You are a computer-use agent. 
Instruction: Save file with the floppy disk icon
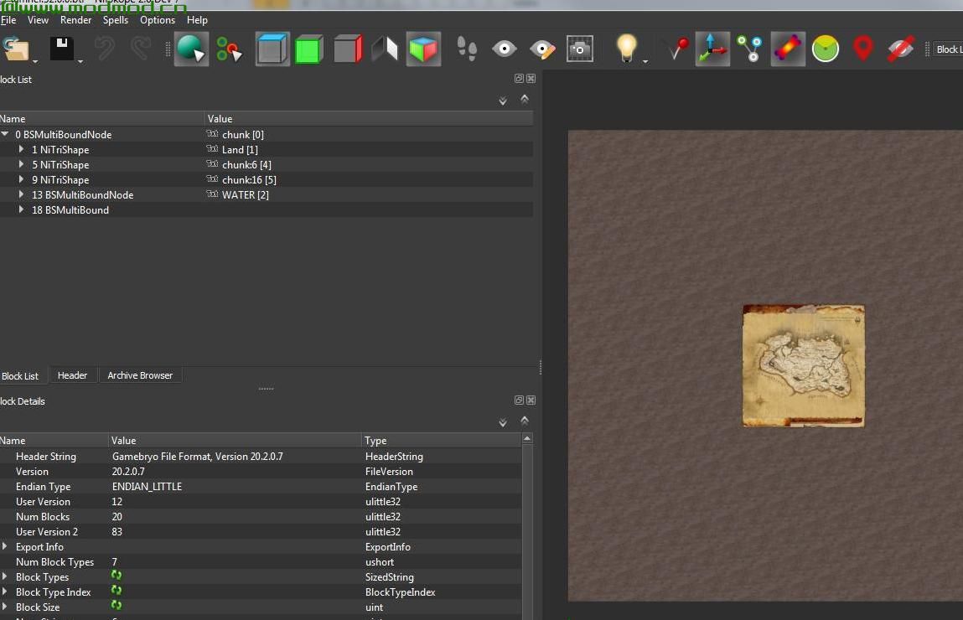pos(61,49)
